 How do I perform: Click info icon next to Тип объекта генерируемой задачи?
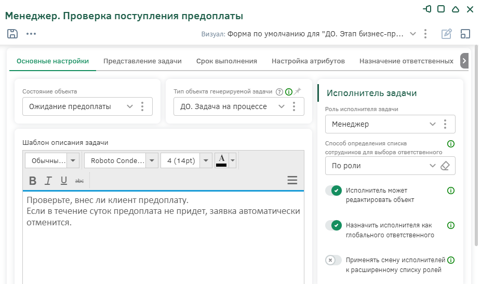(289, 92)
